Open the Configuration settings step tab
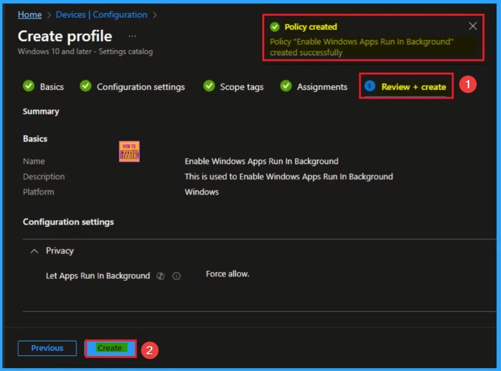 point(140,87)
